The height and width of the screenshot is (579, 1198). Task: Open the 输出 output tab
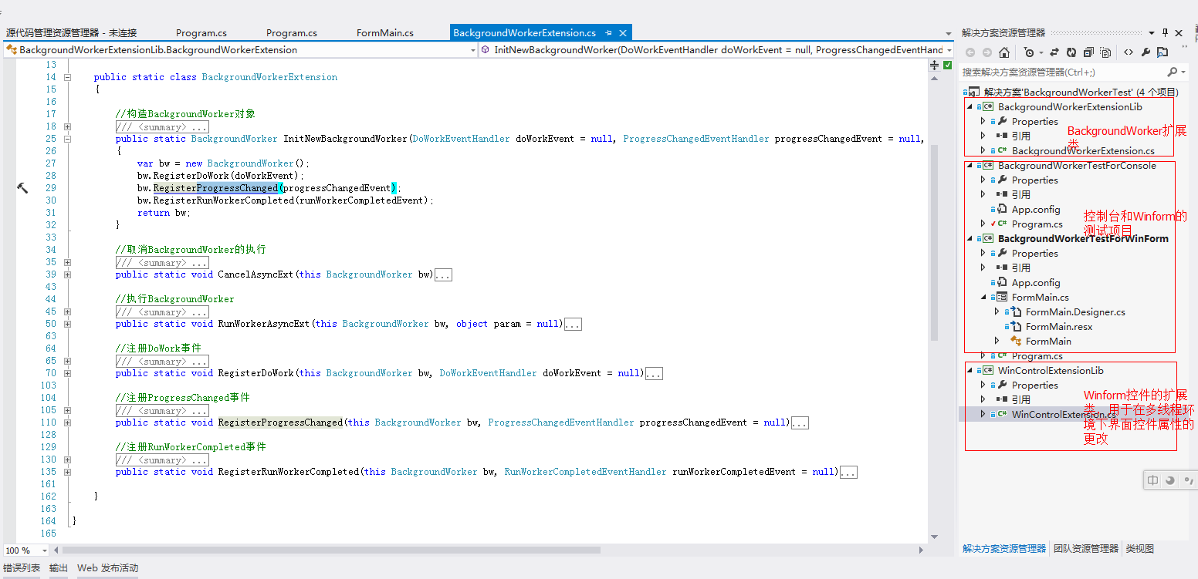point(59,568)
